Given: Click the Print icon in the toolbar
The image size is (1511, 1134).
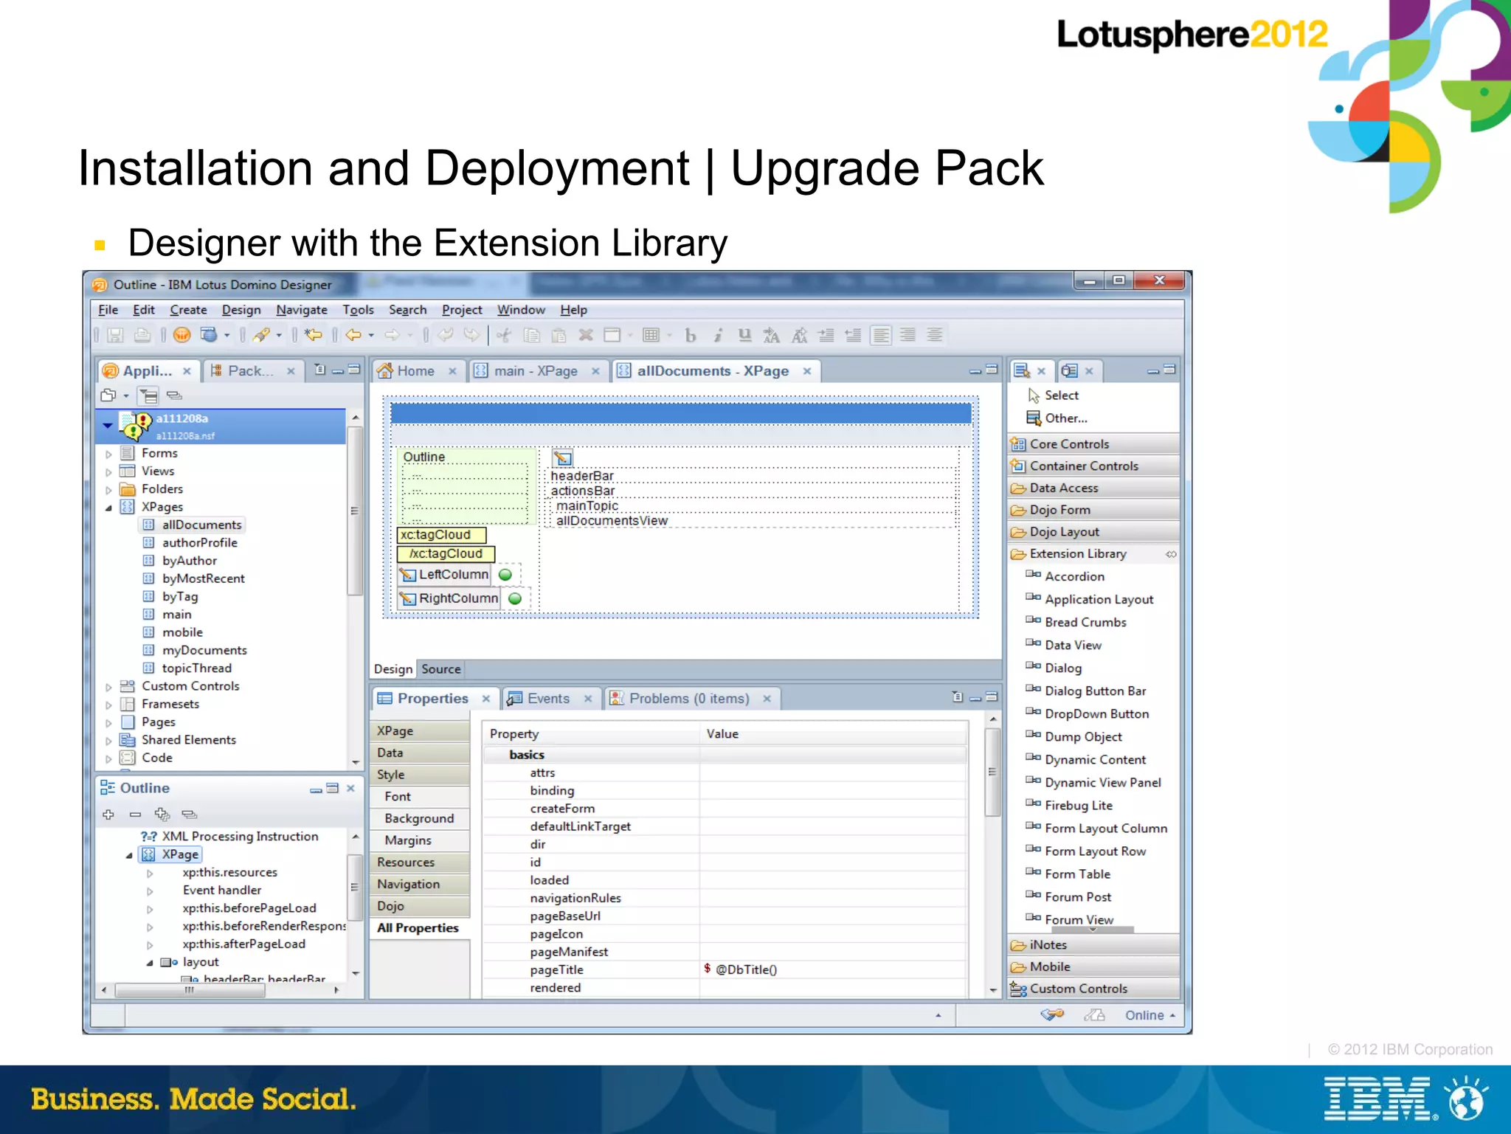Looking at the screenshot, I should click(142, 336).
